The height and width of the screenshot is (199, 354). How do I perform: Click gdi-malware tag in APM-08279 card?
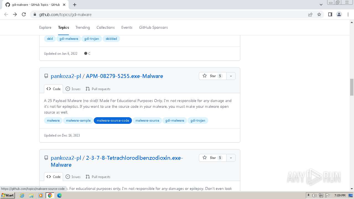pyautogui.click(x=175, y=121)
